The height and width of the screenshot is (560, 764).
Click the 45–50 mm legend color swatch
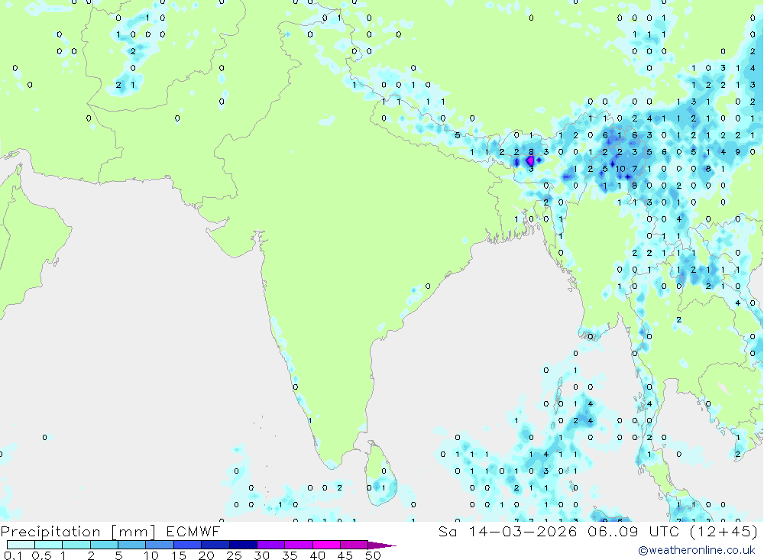point(354,545)
